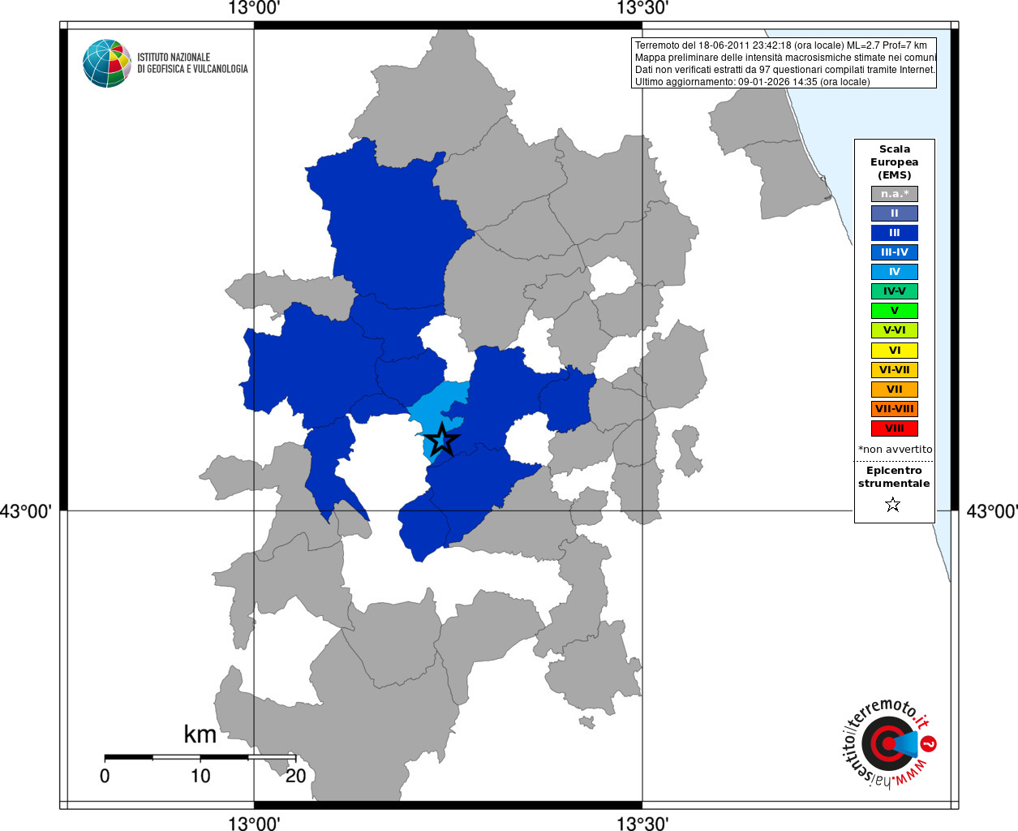Select the red VIII legend swatch
Image resolution: width=1018 pixels, height=831 pixels.
point(895,428)
